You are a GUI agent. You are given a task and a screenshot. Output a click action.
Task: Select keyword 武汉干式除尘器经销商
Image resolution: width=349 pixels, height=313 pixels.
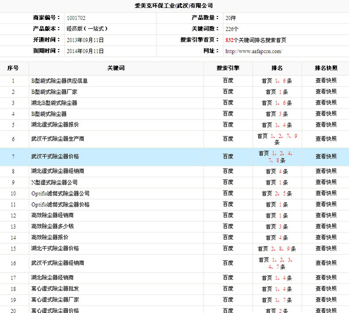[x=58, y=263]
